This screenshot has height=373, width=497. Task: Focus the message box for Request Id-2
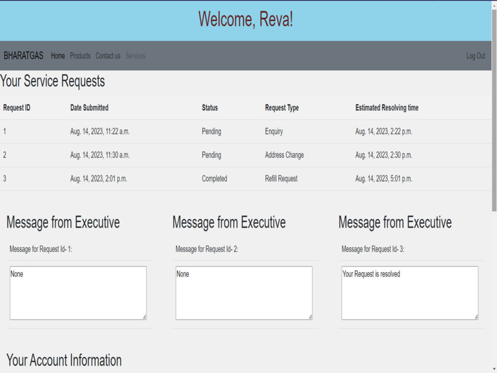coord(244,293)
